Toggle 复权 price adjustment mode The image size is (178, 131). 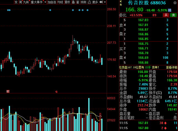coord(67,2)
